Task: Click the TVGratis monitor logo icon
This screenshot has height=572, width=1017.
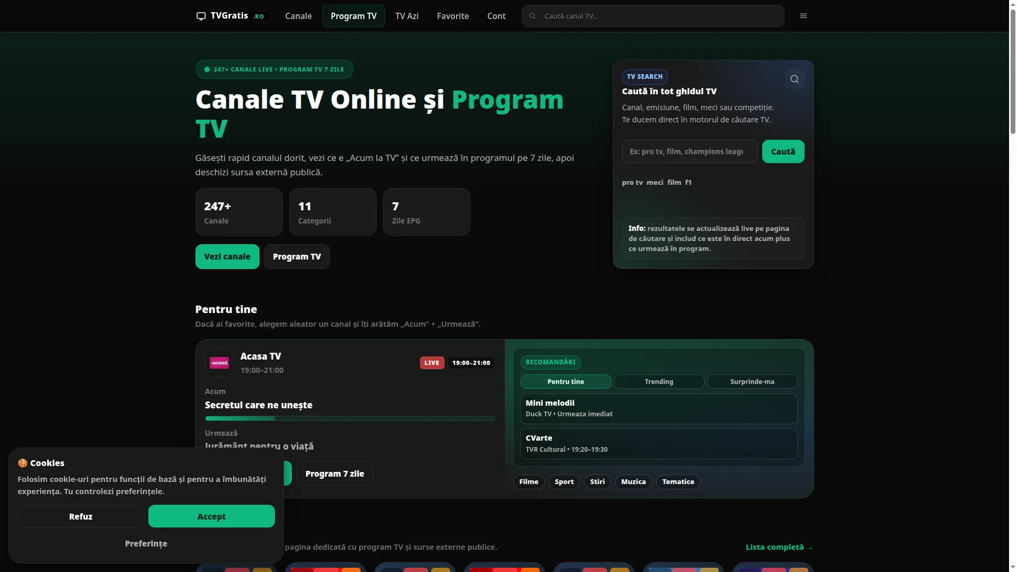Action: (201, 16)
